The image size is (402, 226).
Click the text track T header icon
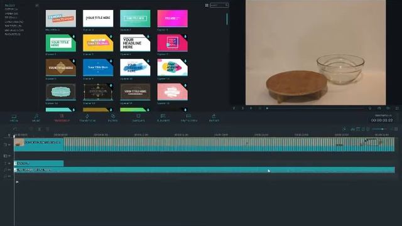(5, 163)
